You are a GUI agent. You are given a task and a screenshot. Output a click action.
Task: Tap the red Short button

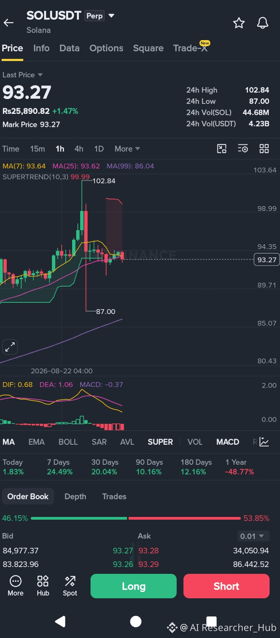click(226, 586)
